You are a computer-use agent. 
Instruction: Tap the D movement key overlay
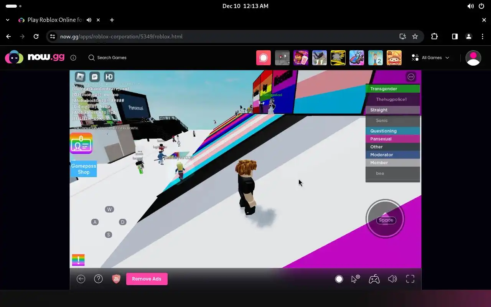(123, 222)
